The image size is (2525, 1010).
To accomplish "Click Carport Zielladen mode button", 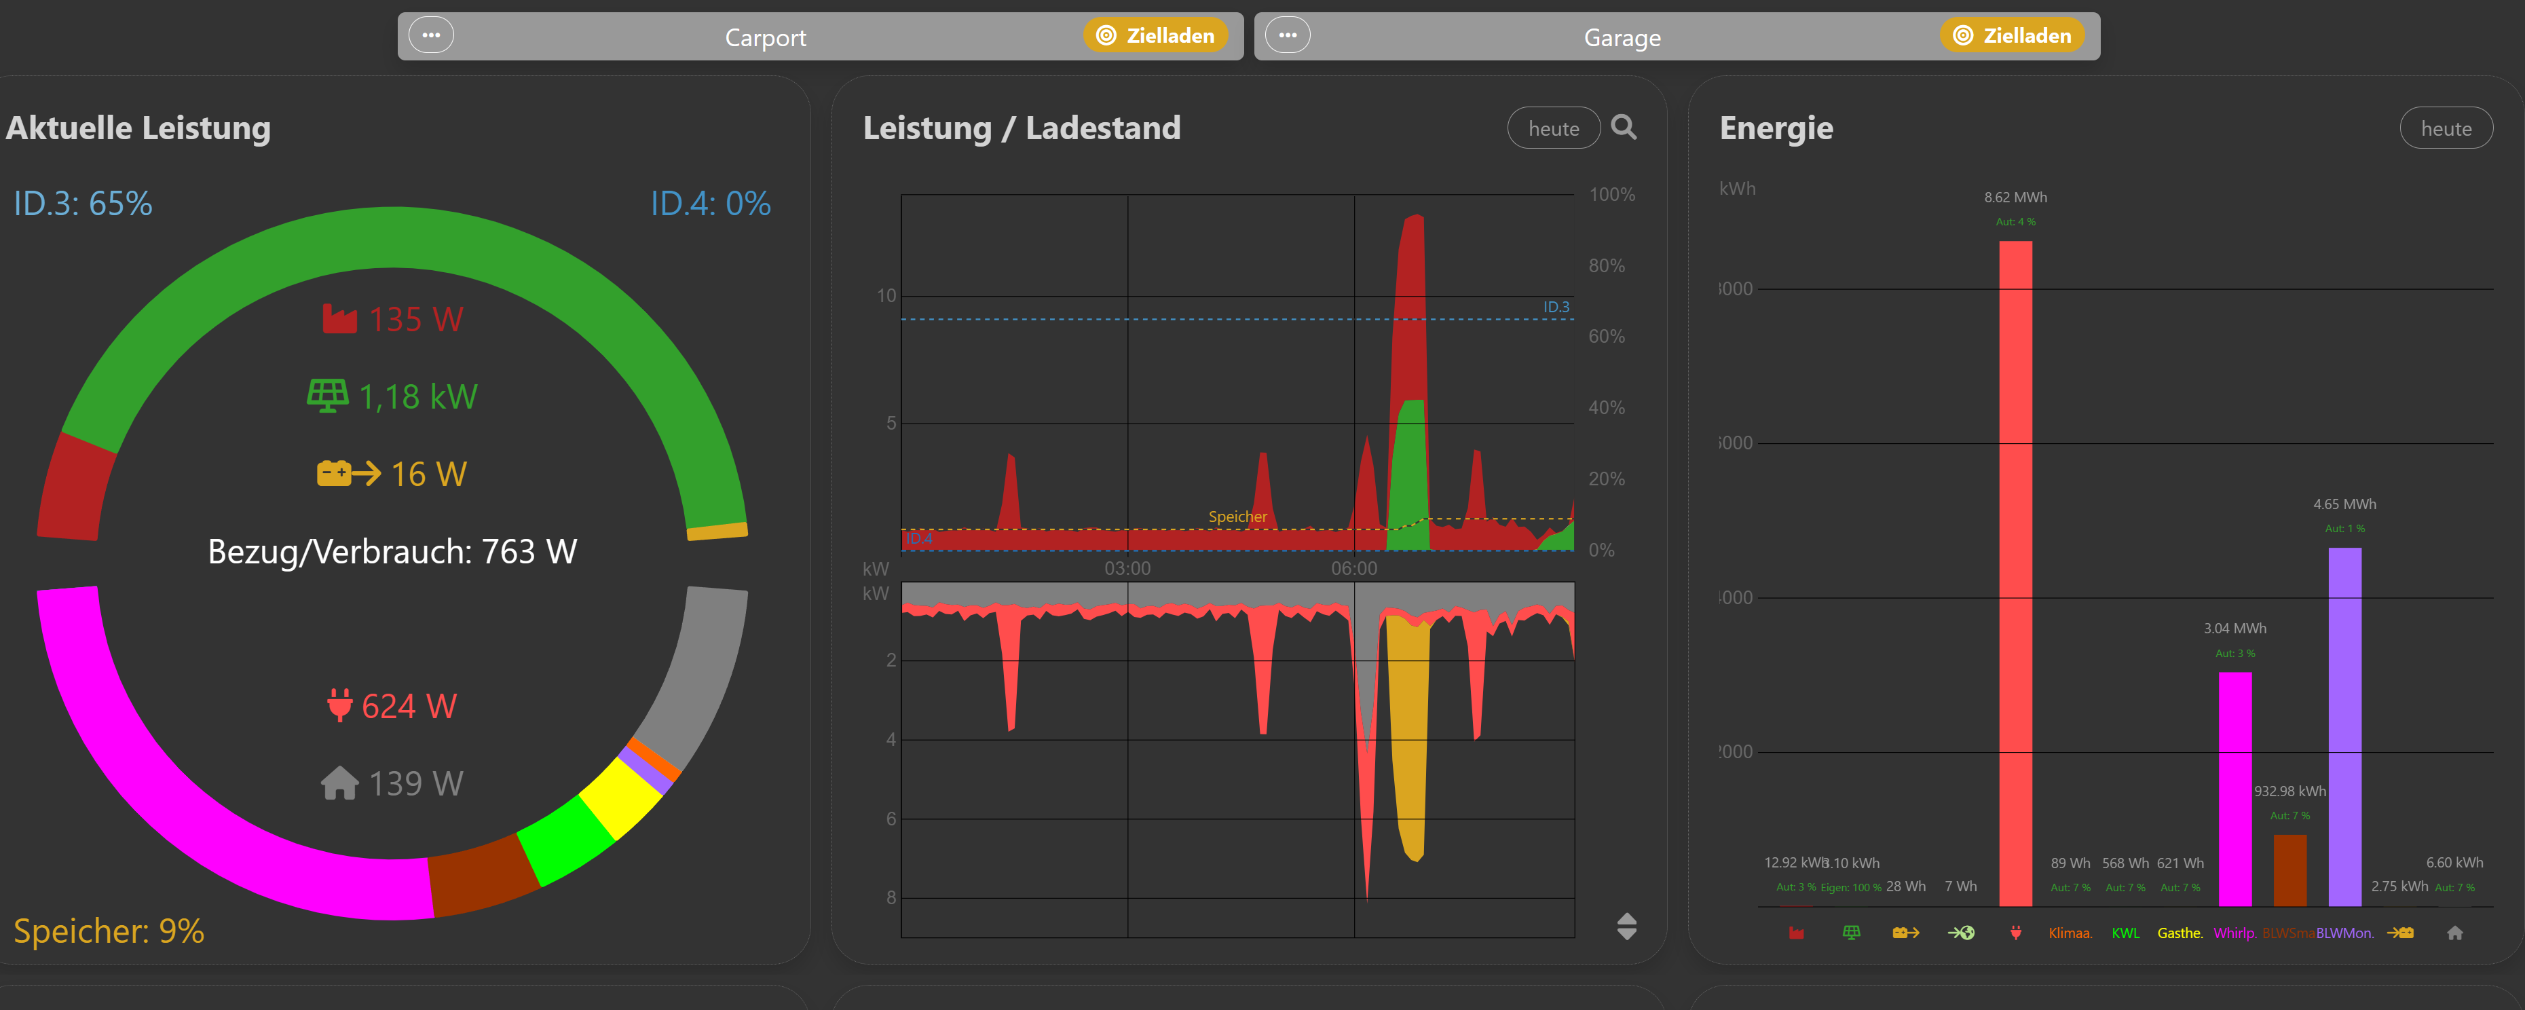I will click(1156, 36).
